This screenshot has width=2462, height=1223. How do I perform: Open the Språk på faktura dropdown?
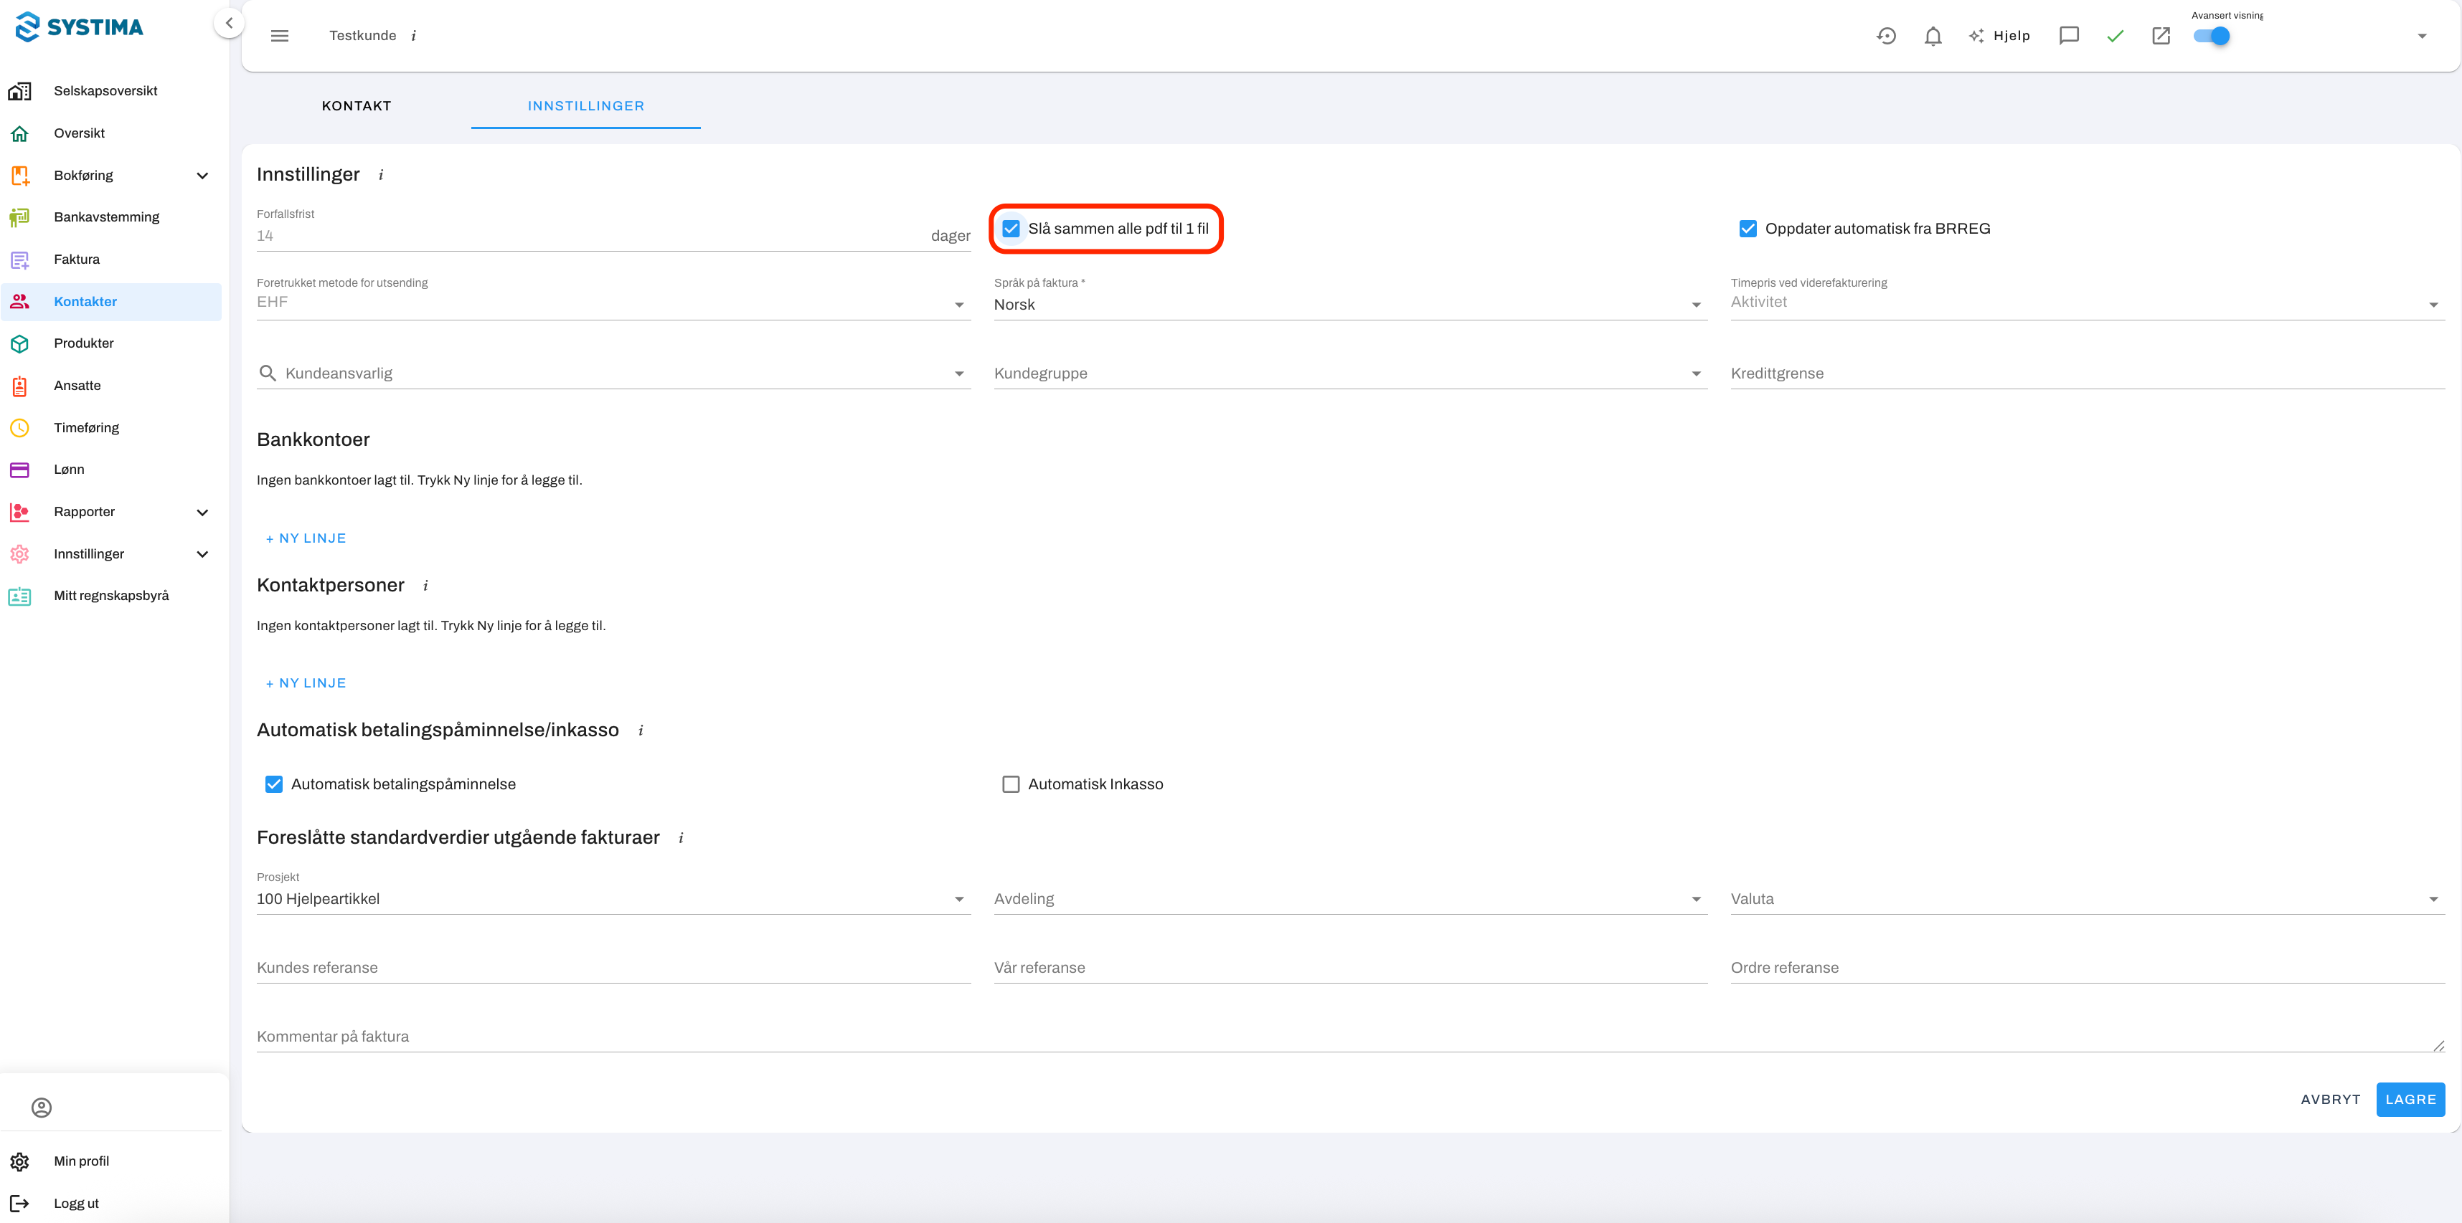(1349, 305)
